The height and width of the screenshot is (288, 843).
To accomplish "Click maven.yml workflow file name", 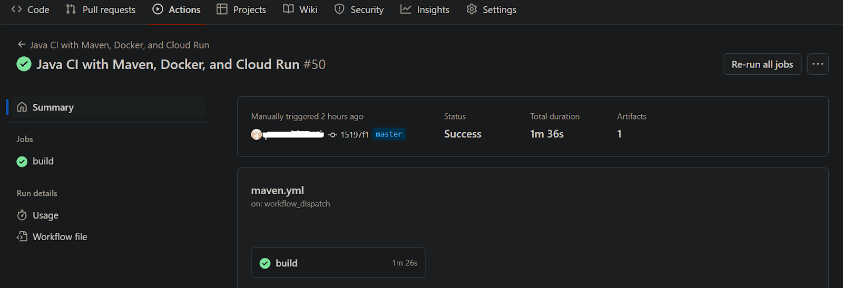I will coord(278,191).
